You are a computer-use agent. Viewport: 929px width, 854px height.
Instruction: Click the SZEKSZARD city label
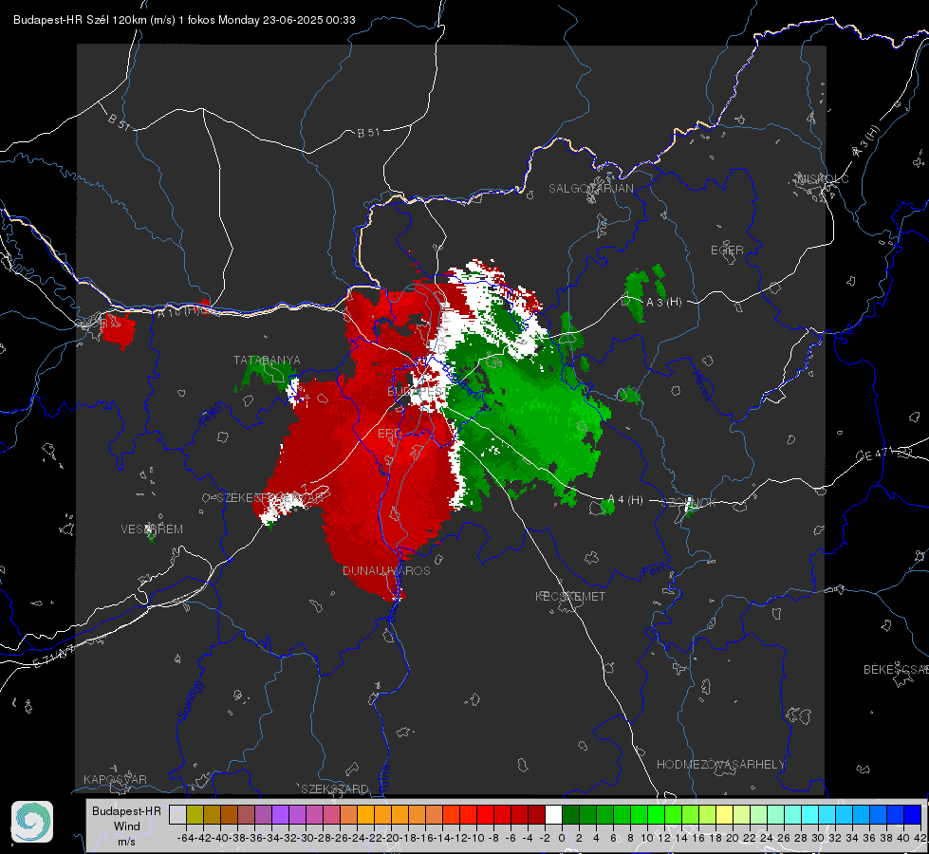coord(335,789)
